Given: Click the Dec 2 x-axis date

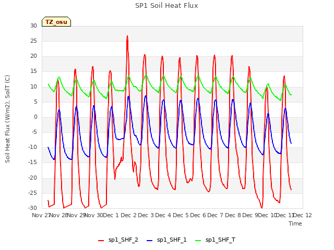Looking at the screenshot, I should click(129, 215).
